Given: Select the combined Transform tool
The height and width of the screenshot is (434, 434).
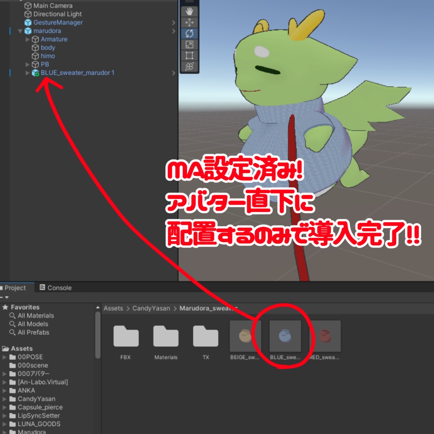Looking at the screenshot, I should click(x=189, y=66).
